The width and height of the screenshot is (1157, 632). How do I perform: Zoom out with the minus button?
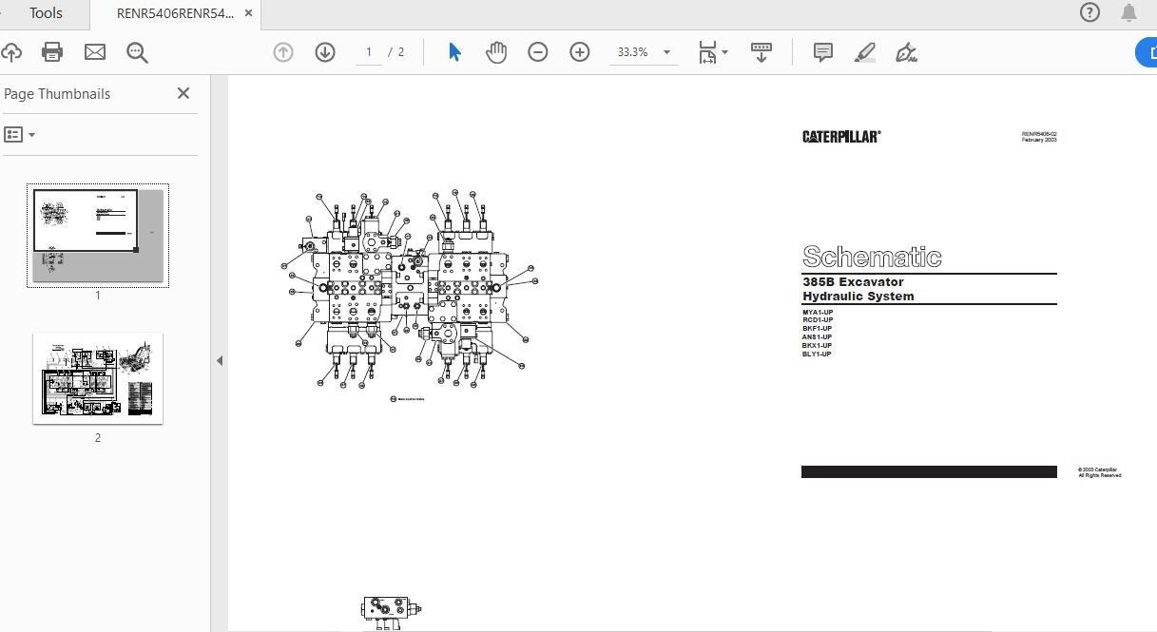[538, 52]
